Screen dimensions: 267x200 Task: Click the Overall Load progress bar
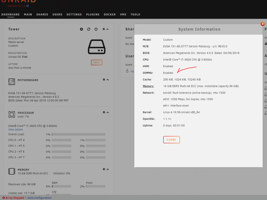tap(78, 134)
